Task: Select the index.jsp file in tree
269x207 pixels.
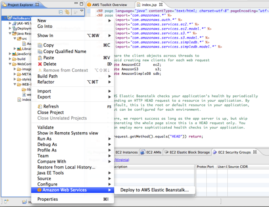Action: pyautogui.click(x=24, y=99)
